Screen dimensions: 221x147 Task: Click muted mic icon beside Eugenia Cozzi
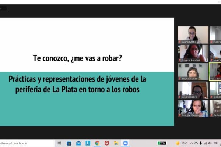point(180,79)
